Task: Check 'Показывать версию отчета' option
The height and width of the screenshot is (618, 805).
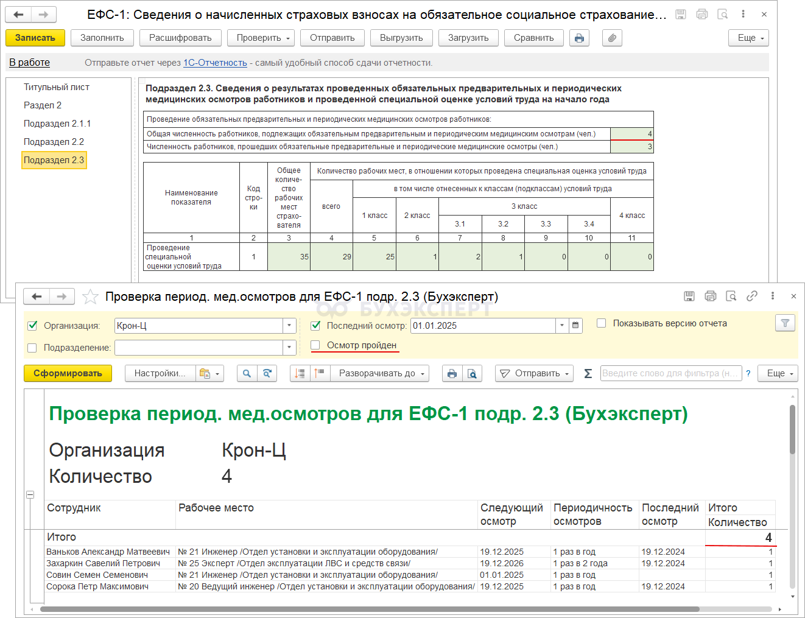Action: pyautogui.click(x=602, y=323)
